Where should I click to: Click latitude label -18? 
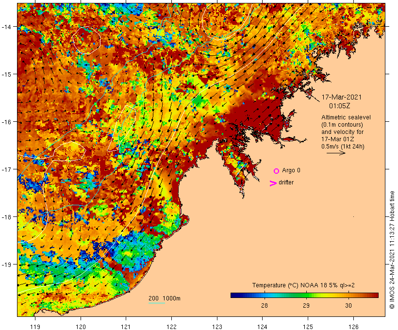[x=6, y=216]
